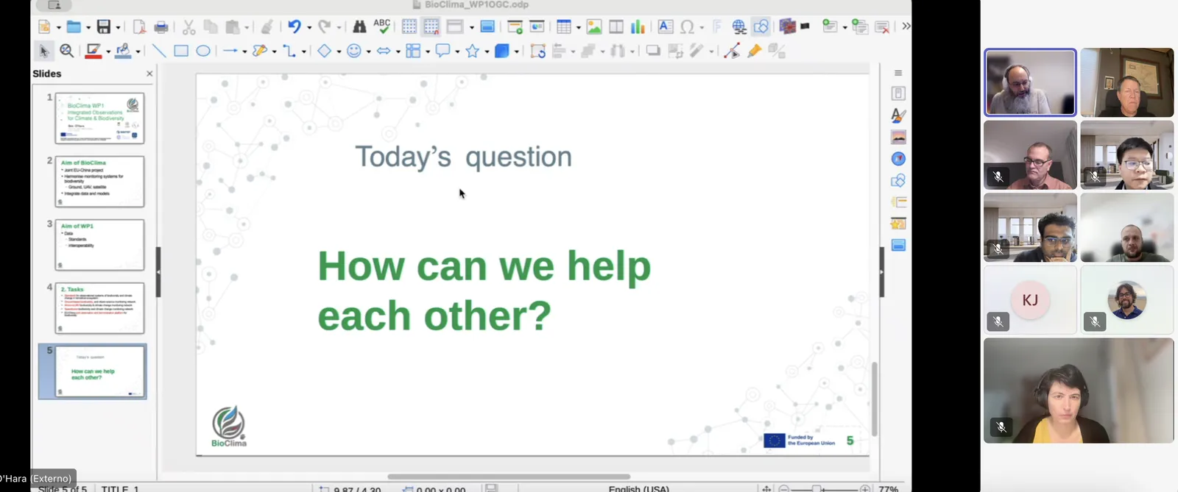The width and height of the screenshot is (1178, 492).
Task: Insert an image from the toolbar
Action: pyautogui.click(x=594, y=27)
